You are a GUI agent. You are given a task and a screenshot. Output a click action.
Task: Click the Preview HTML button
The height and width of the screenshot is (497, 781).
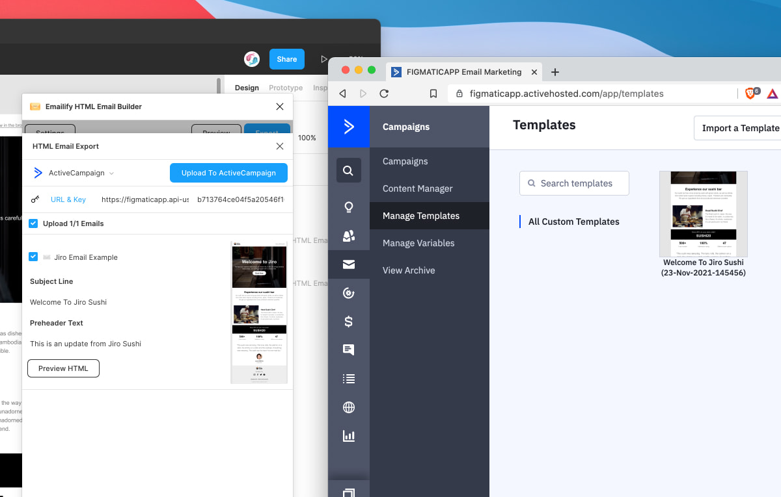63,368
